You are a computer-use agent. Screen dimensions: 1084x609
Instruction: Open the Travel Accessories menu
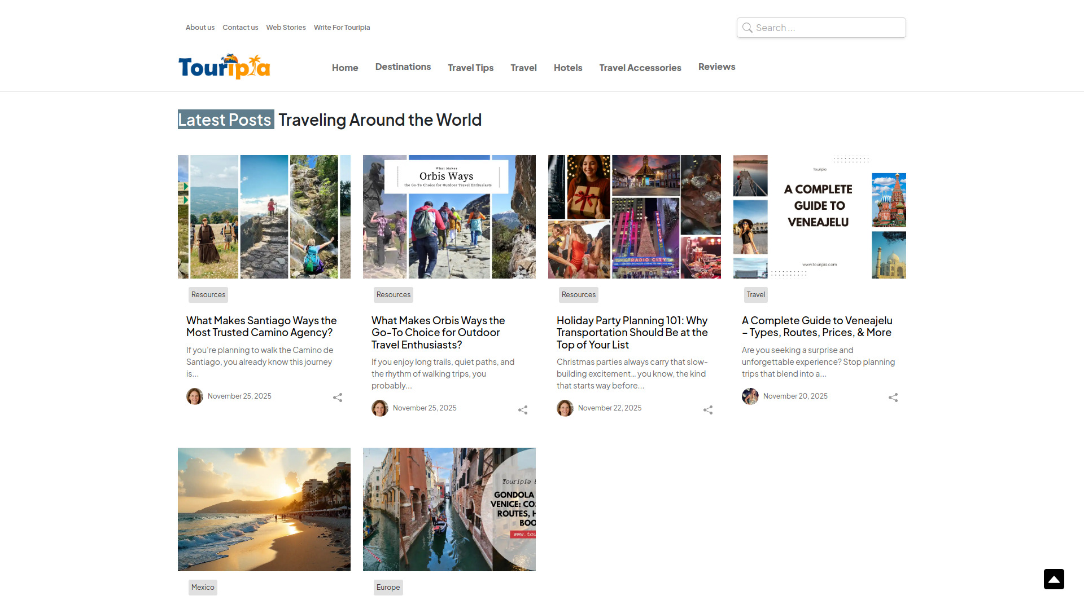tap(640, 67)
